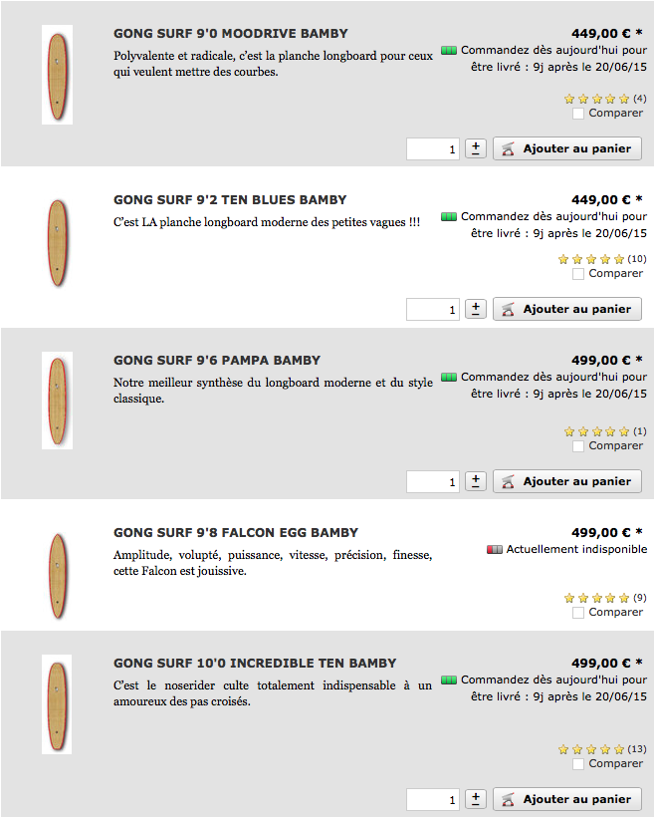
Task: Click quantity stepper for Ten Blues Bamby
Action: point(476,309)
